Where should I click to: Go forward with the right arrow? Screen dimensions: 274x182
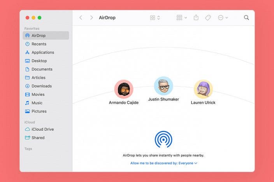point(91,17)
